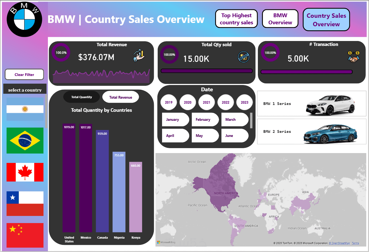Select the Argentina flag
The height and width of the screenshot is (252, 369).
pos(25,109)
